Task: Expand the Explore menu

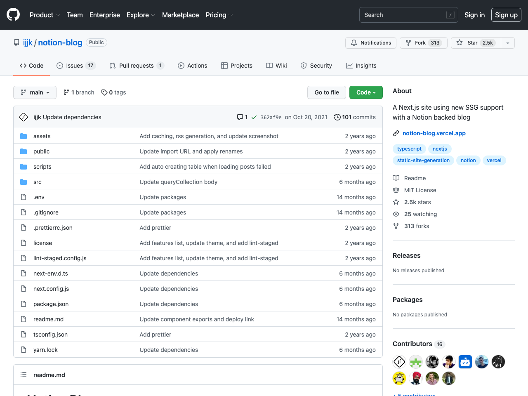Action: (140, 15)
